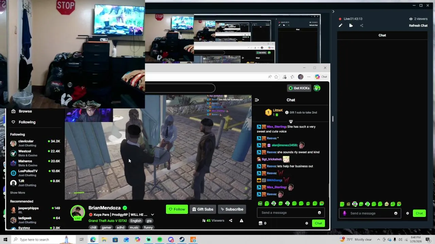Click Refresh Chat in the streaming app

tap(418, 25)
